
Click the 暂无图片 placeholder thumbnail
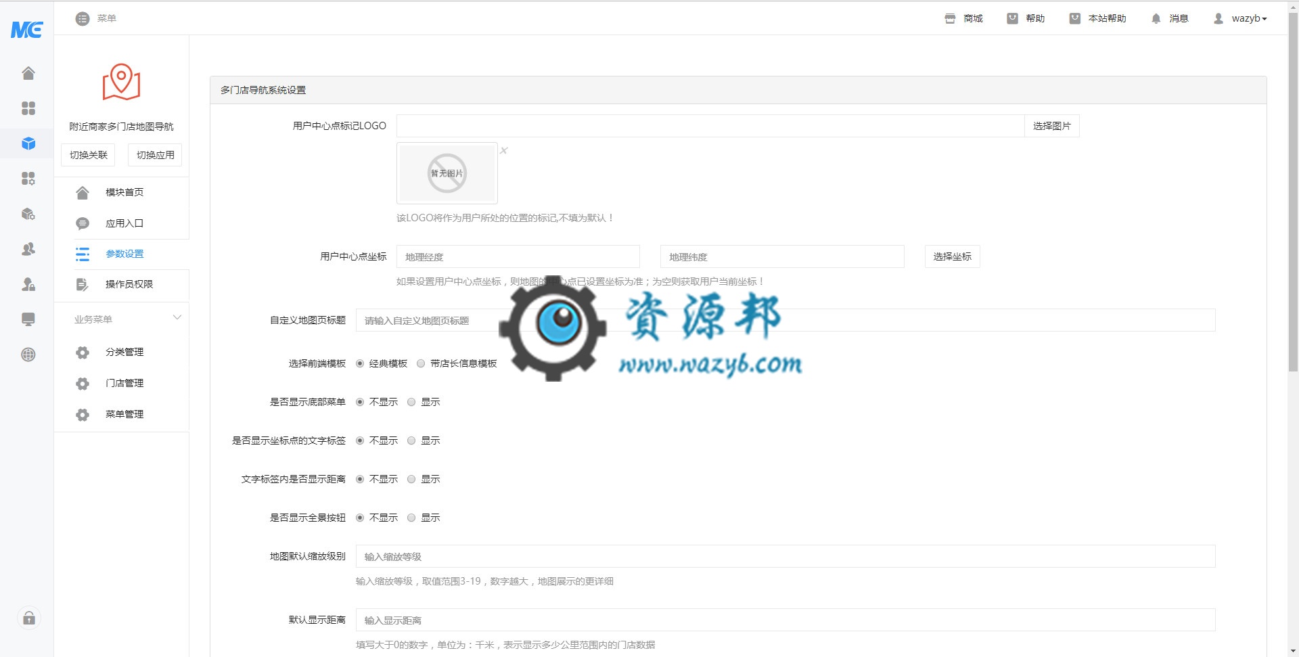tap(447, 173)
